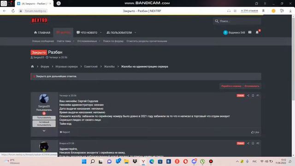Select the red ФОРУМ tab
Image resolution: width=295 pixels, height=166 pixels.
pos(63,33)
